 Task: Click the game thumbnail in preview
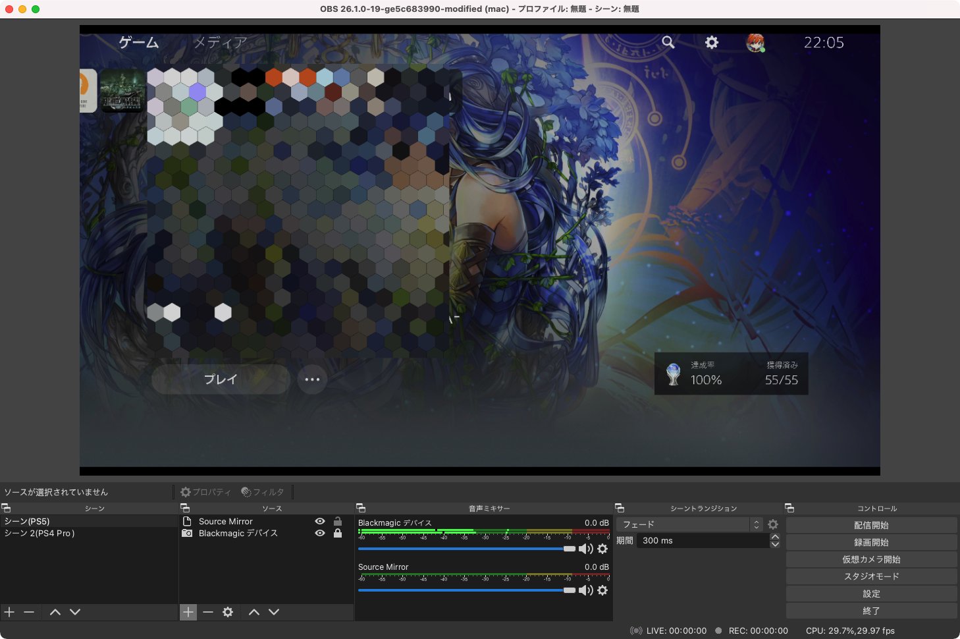(x=122, y=91)
